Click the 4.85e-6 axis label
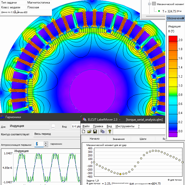This screenshot has width=185, height=185. [7, 168]
